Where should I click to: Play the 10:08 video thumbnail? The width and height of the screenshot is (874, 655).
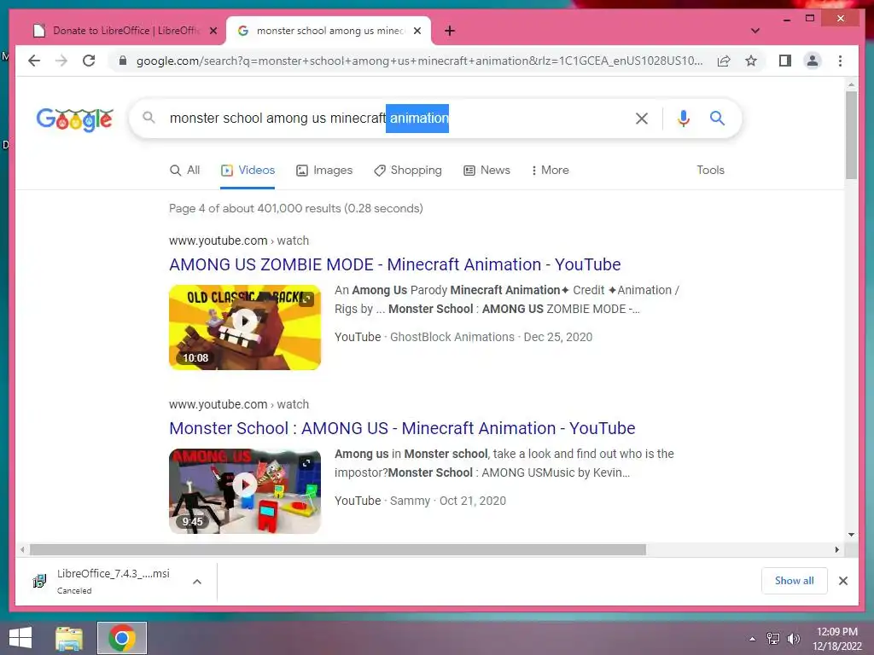point(245,327)
